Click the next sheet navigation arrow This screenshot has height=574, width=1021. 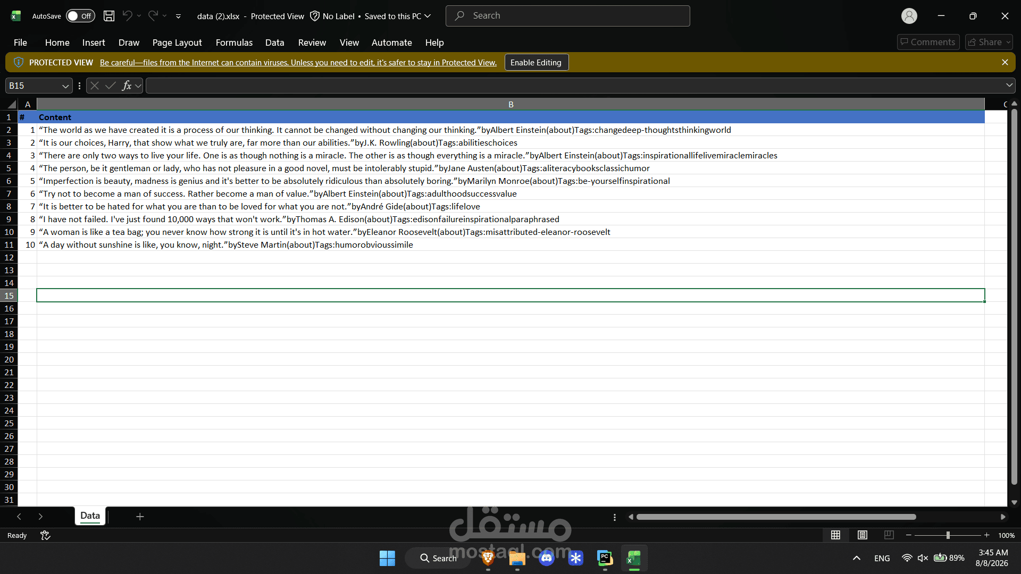[40, 517]
